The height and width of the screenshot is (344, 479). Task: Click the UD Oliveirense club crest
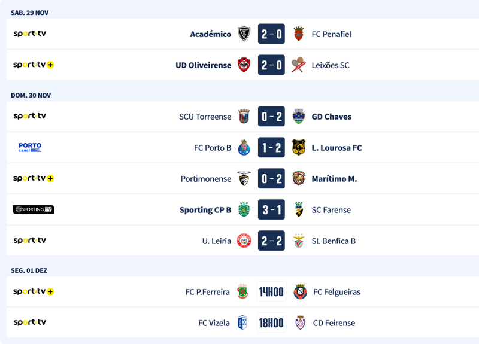(244, 65)
